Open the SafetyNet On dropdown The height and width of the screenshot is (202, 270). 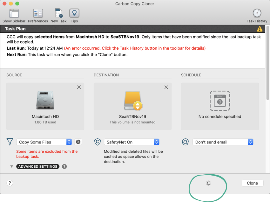(132, 142)
